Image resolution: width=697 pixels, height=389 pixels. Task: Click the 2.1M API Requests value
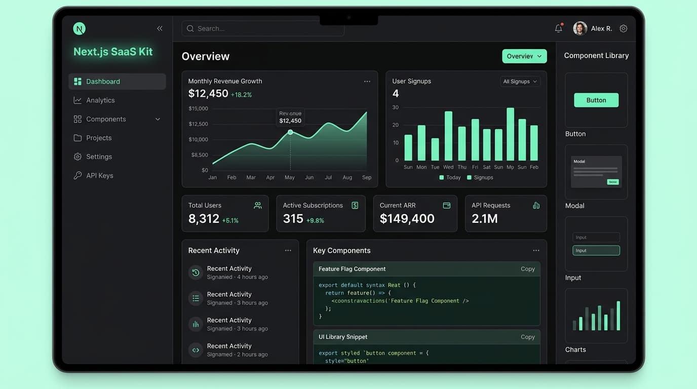coord(485,219)
